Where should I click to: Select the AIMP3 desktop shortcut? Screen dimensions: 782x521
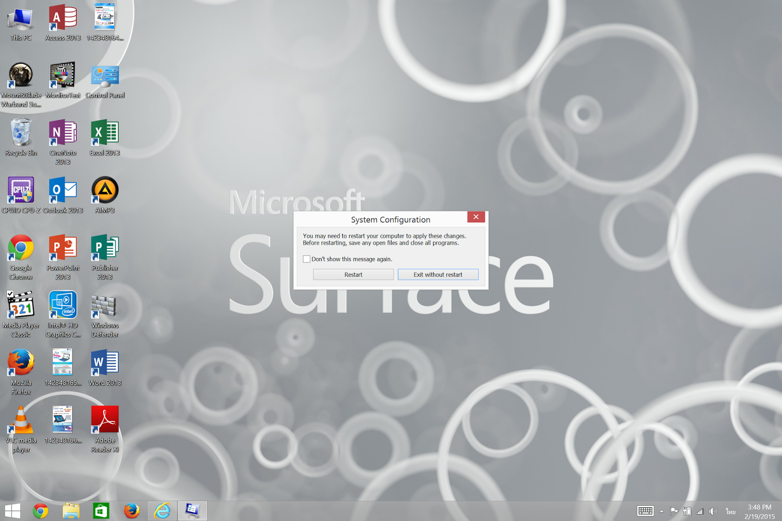tap(105, 195)
